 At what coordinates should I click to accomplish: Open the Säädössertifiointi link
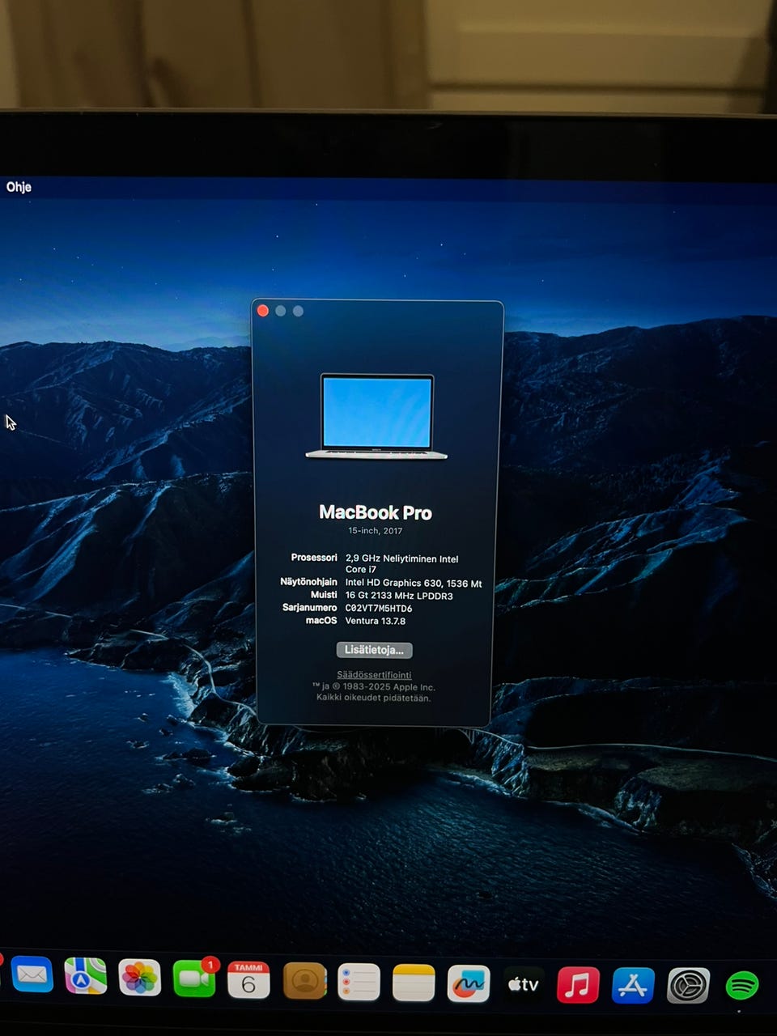[x=374, y=674]
